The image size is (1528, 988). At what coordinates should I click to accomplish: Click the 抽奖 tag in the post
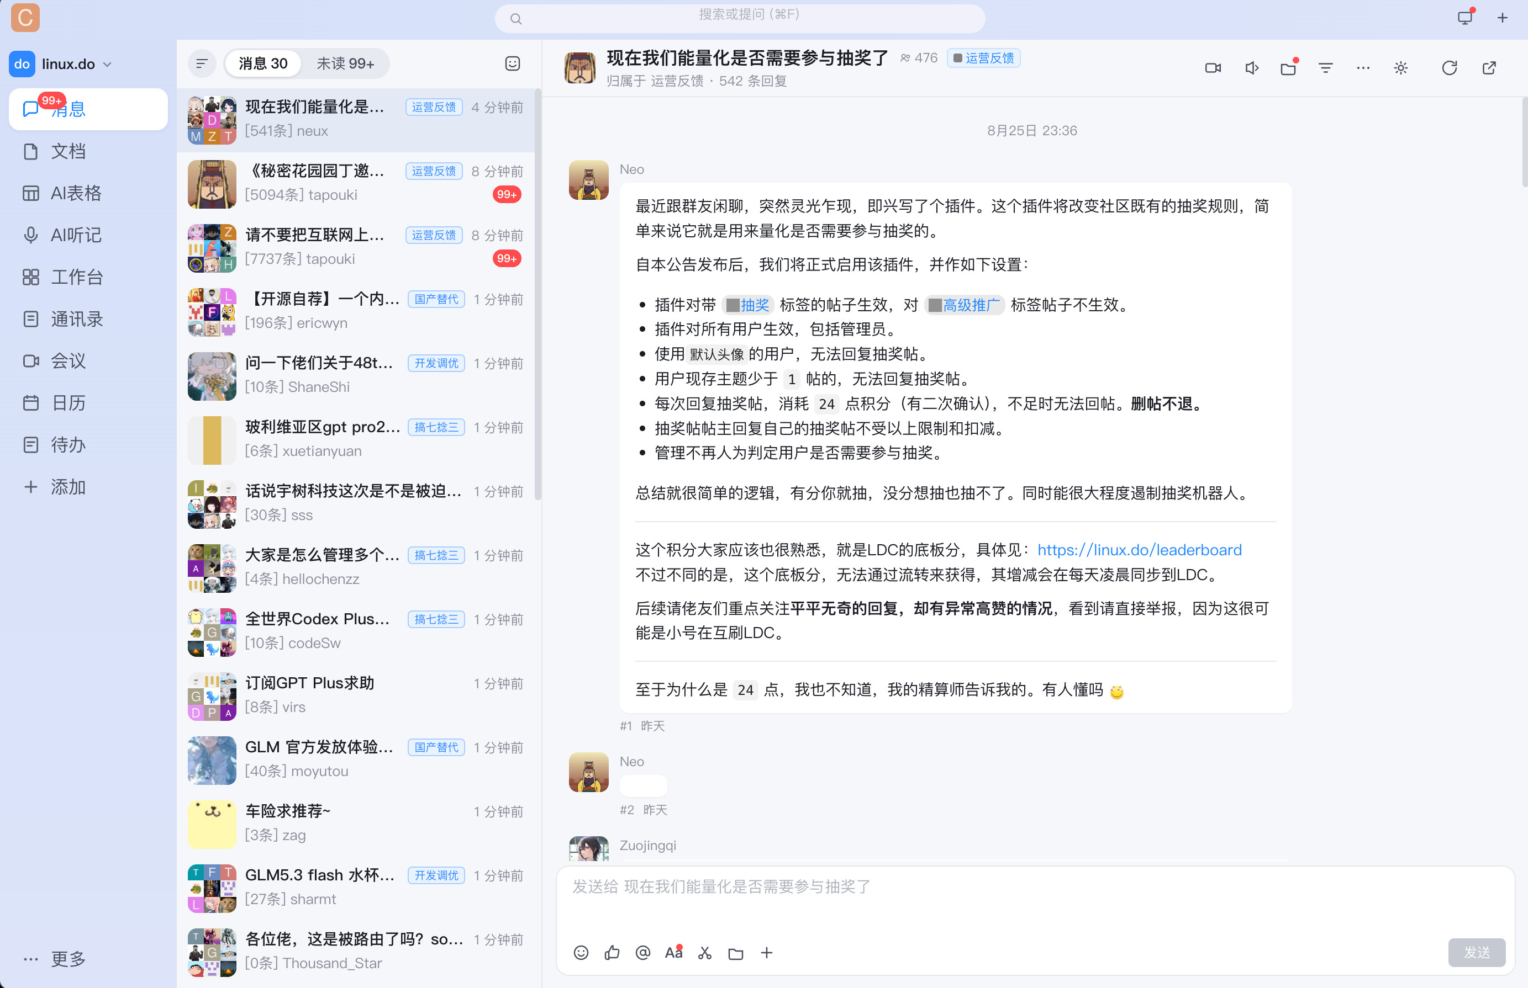[x=748, y=305]
